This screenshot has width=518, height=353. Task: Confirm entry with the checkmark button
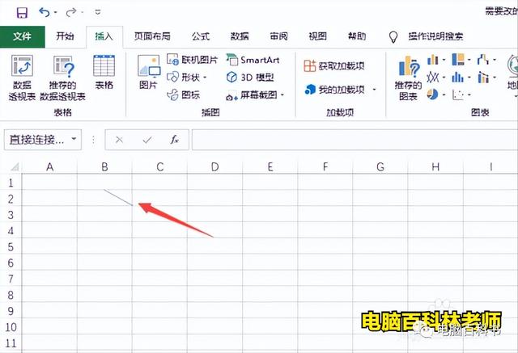click(147, 140)
